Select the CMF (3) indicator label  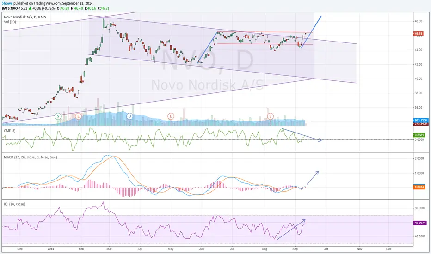coord(10,131)
